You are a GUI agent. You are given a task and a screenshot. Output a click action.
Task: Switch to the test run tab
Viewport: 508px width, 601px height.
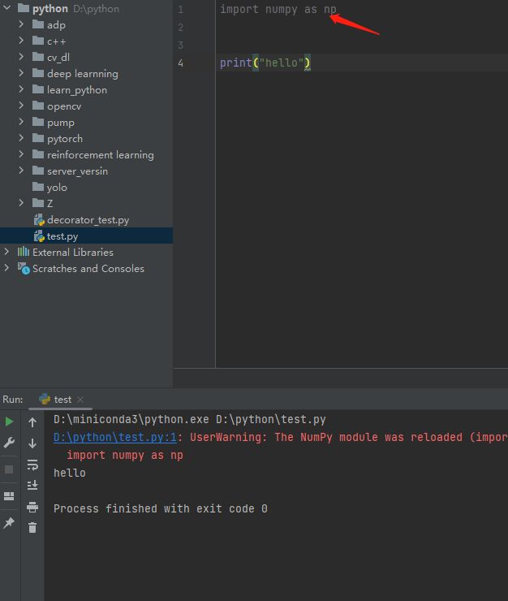coord(61,400)
